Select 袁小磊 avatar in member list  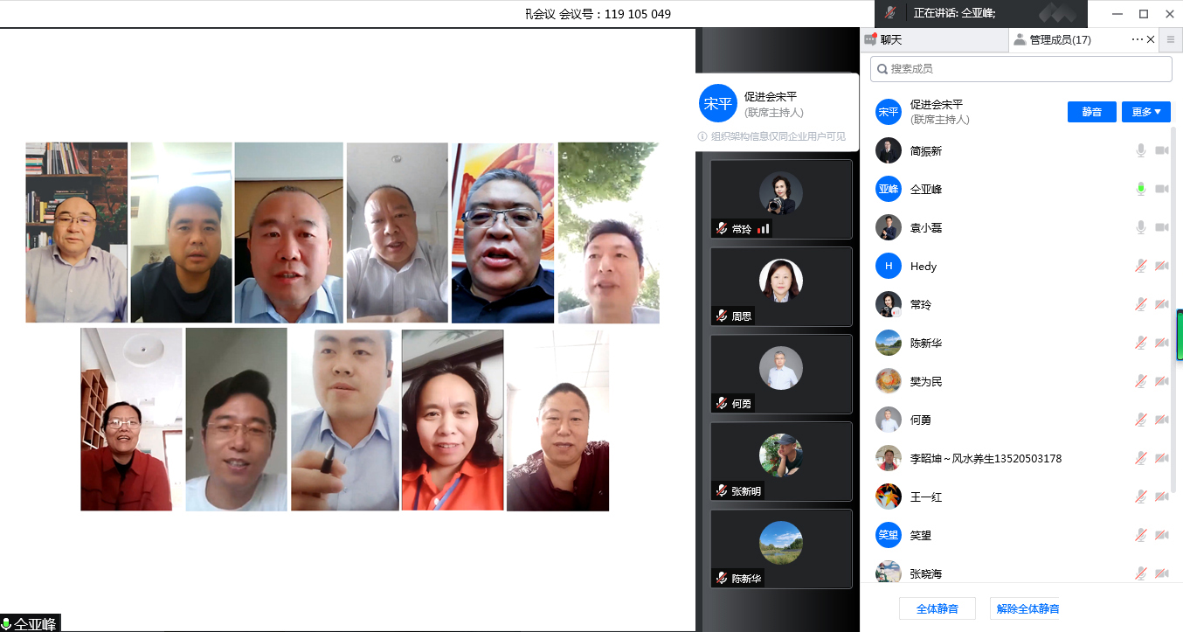889,227
